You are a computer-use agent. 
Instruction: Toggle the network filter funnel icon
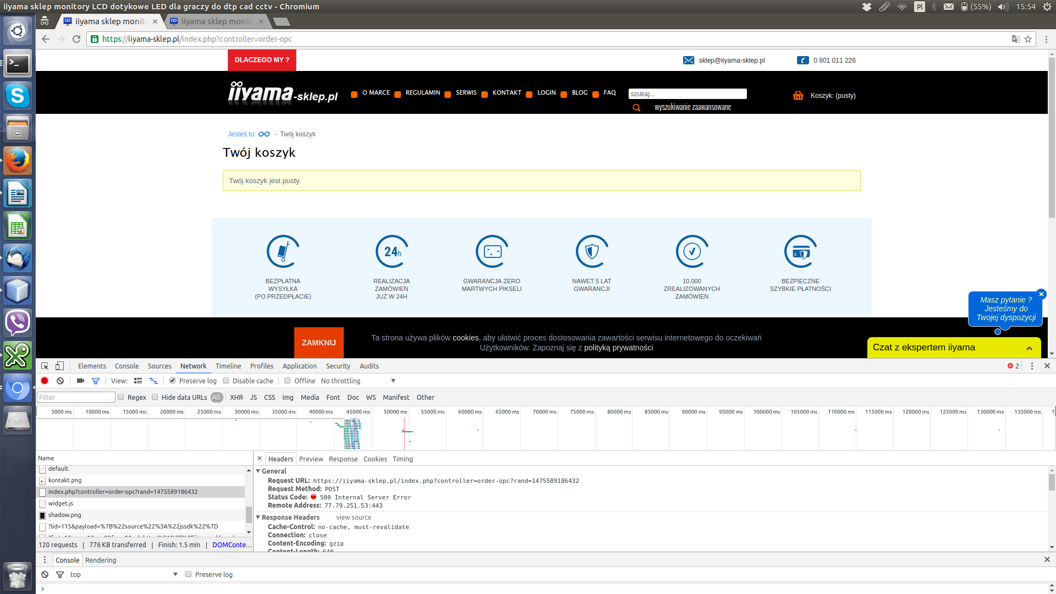click(x=96, y=381)
